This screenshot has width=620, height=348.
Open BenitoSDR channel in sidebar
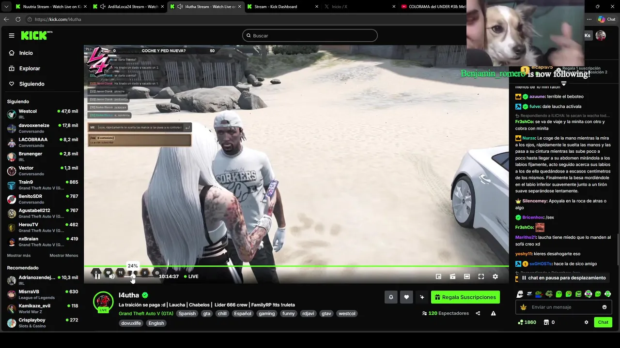42,199
